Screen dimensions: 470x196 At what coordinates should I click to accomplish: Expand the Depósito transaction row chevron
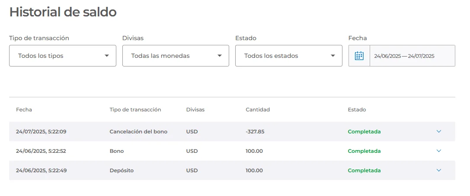click(x=439, y=170)
